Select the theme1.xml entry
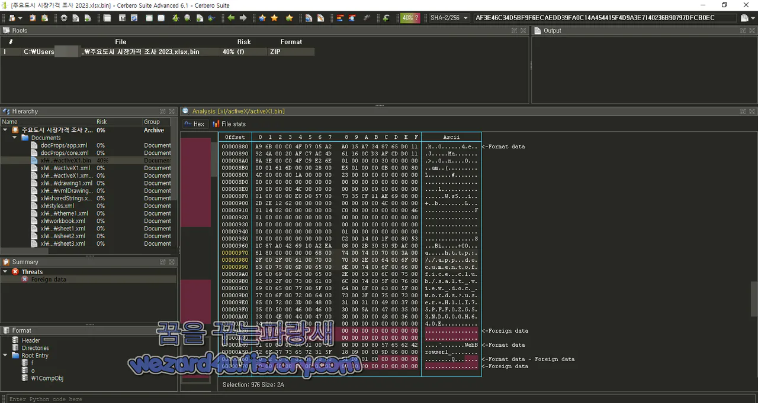 click(x=64, y=213)
